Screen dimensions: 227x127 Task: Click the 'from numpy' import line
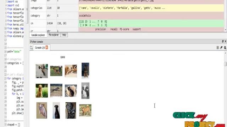coord(15,28)
